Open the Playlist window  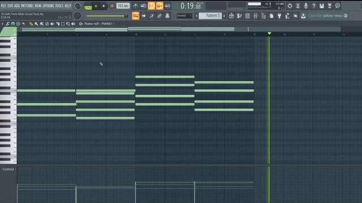click(231, 16)
